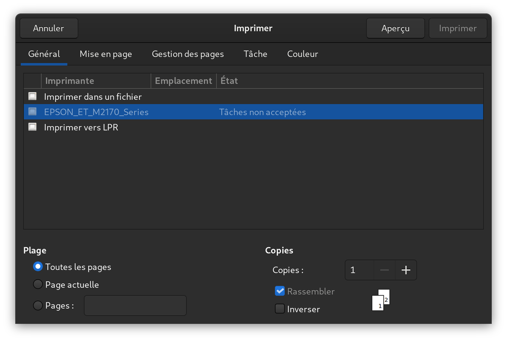The width and height of the screenshot is (507, 341).
Task: Toggle the Rassembler checkbox
Action: pos(280,291)
